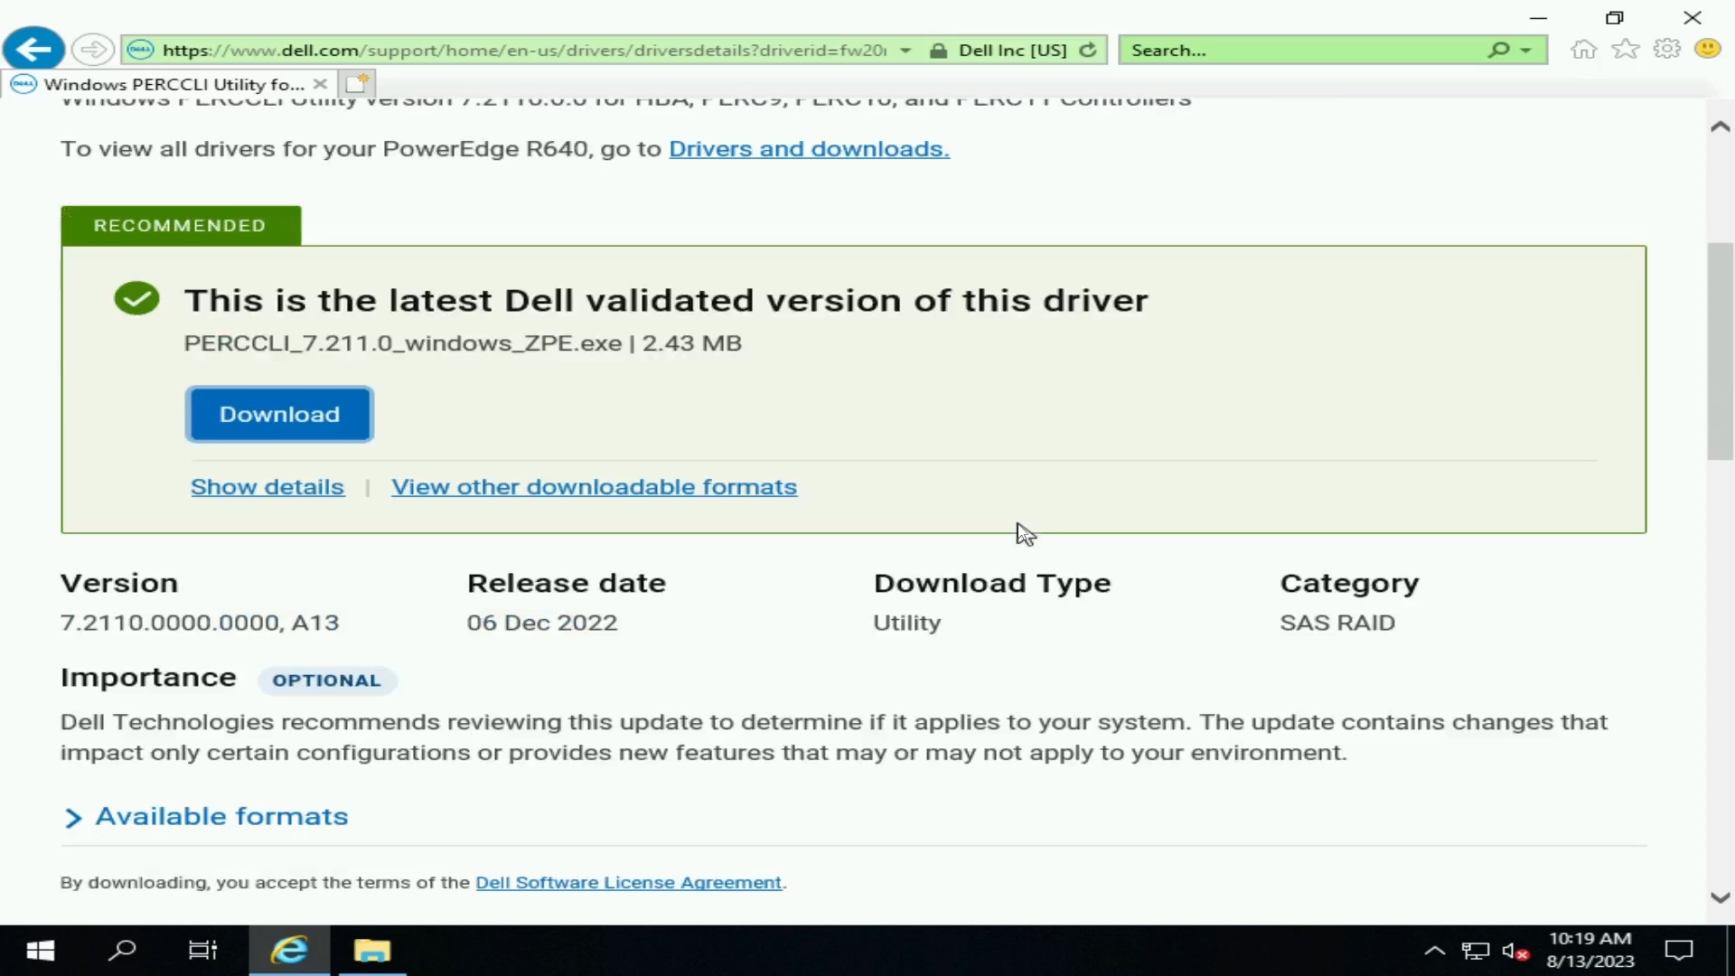Viewport: 1735px width, 976px height.
Task: Click the browser refresh icon
Action: pyautogui.click(x=1088, y=50)
